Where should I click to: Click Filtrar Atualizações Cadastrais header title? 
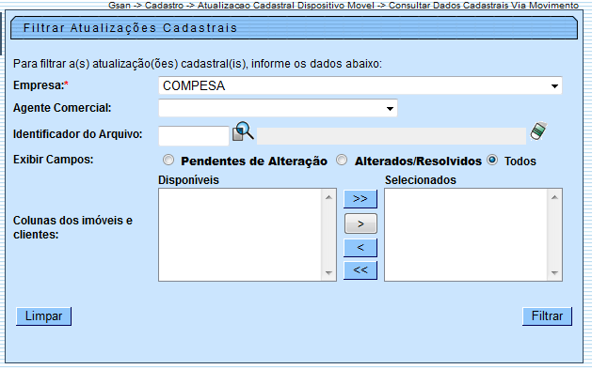coord(130,28)
